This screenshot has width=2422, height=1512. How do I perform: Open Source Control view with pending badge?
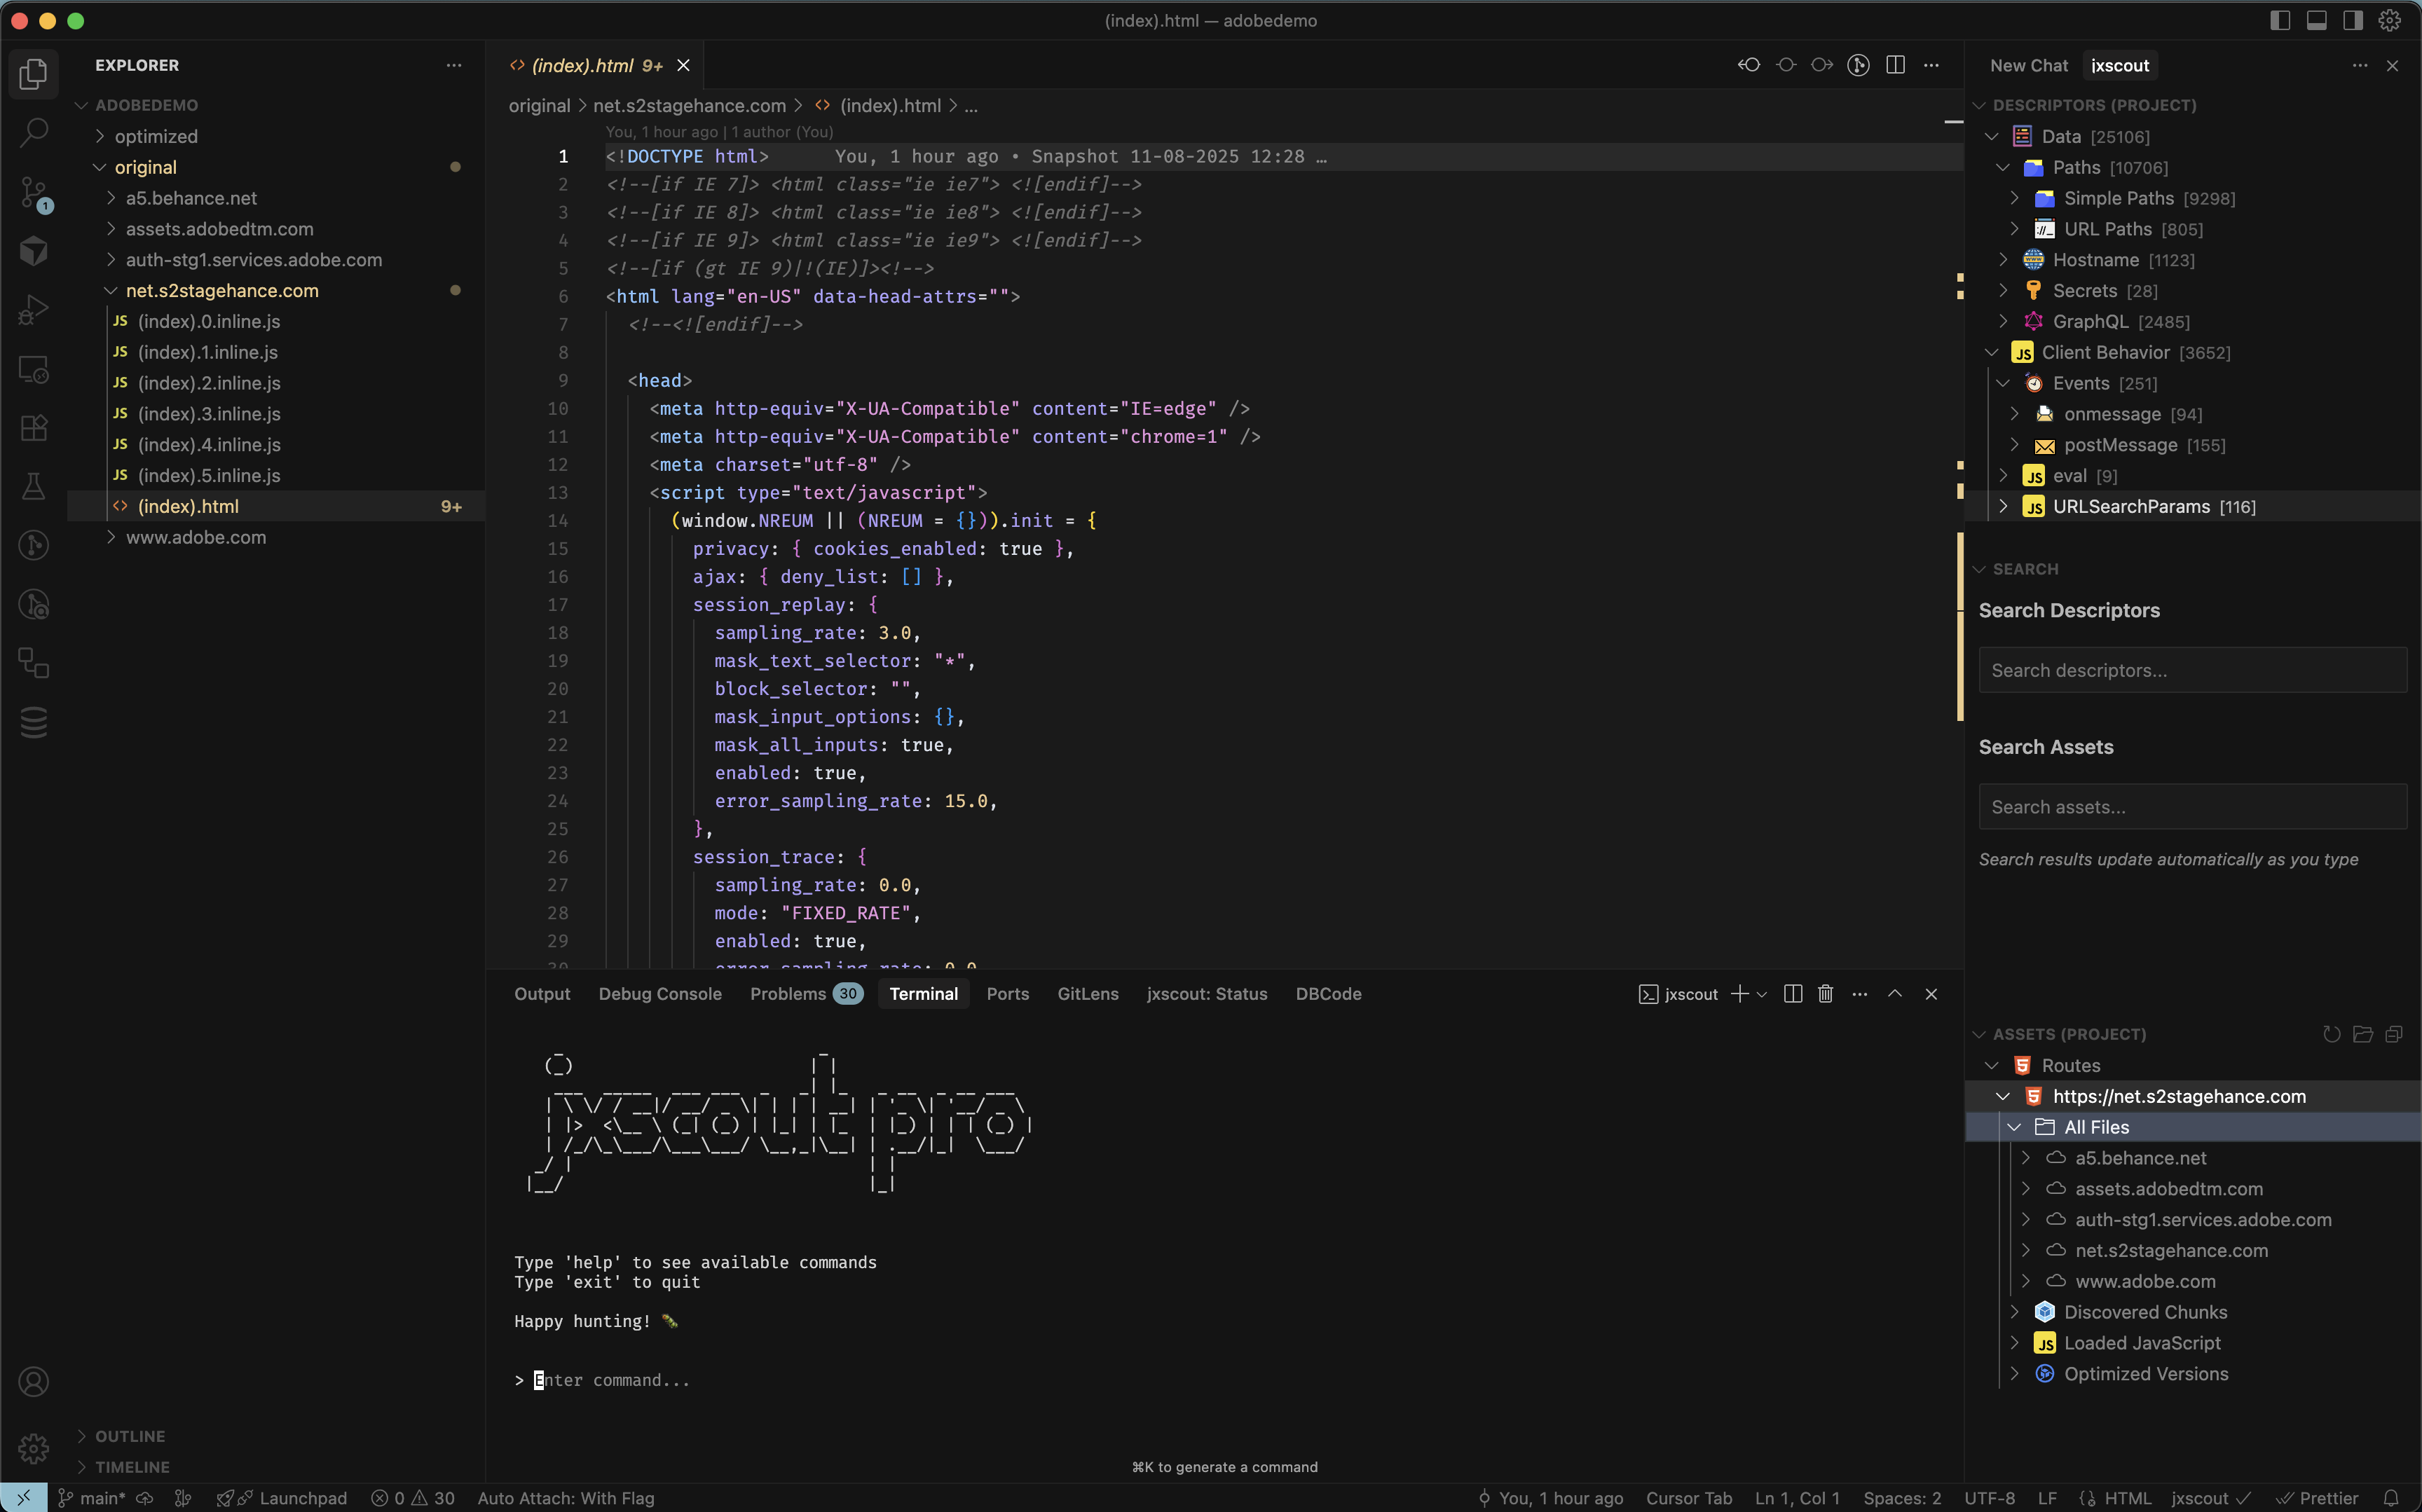tap(34, 192)
